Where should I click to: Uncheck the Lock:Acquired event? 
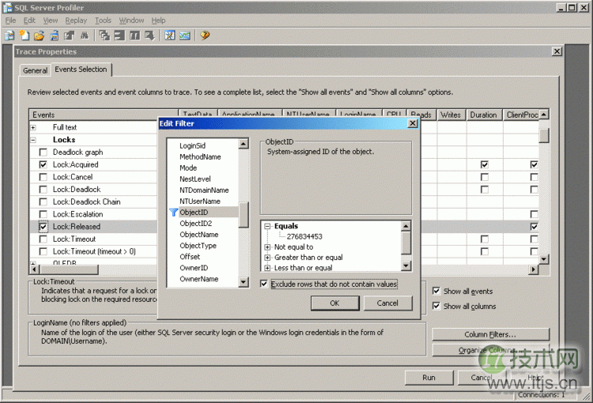coord(43,164)
